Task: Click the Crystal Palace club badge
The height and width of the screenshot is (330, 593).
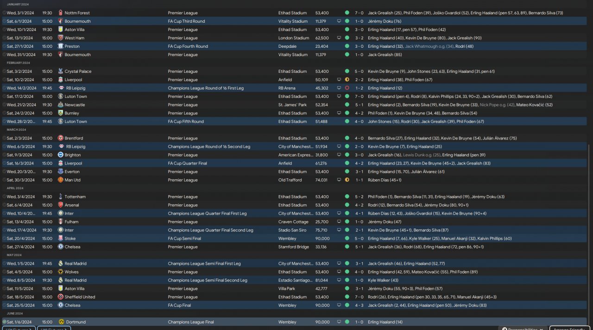Action: 60,71
